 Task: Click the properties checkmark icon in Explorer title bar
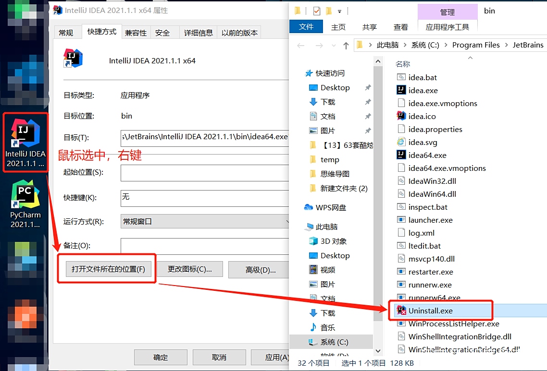click(317, 11)
